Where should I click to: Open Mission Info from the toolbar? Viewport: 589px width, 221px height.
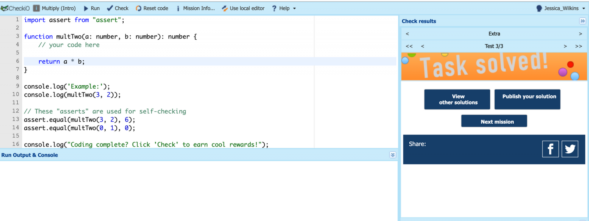(x=195, y=8)
